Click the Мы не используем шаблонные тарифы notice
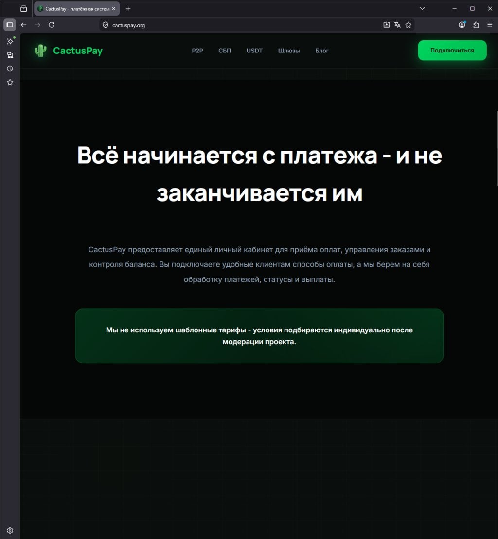Screen dimensions: 498x539 (259, 335)
